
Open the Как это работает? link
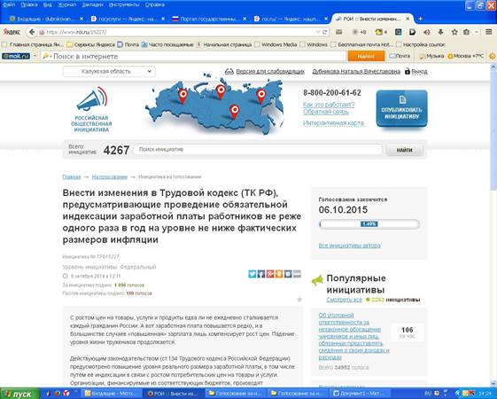click(329, 105)
